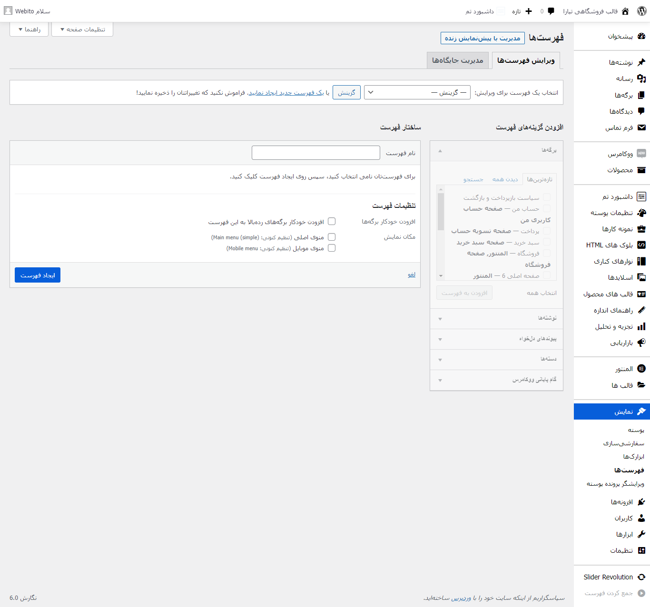Screen dimensions: 650x607
Task: Switch to manage locations tab
Action: click(x=457, y=60)
